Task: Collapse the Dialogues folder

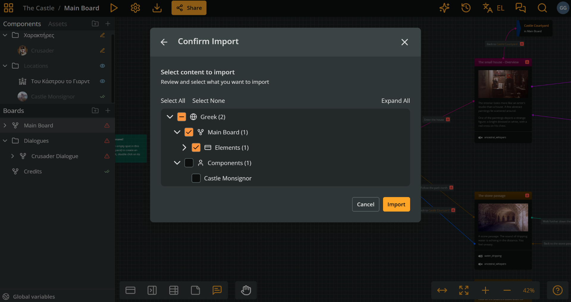Action: (5, 141)
